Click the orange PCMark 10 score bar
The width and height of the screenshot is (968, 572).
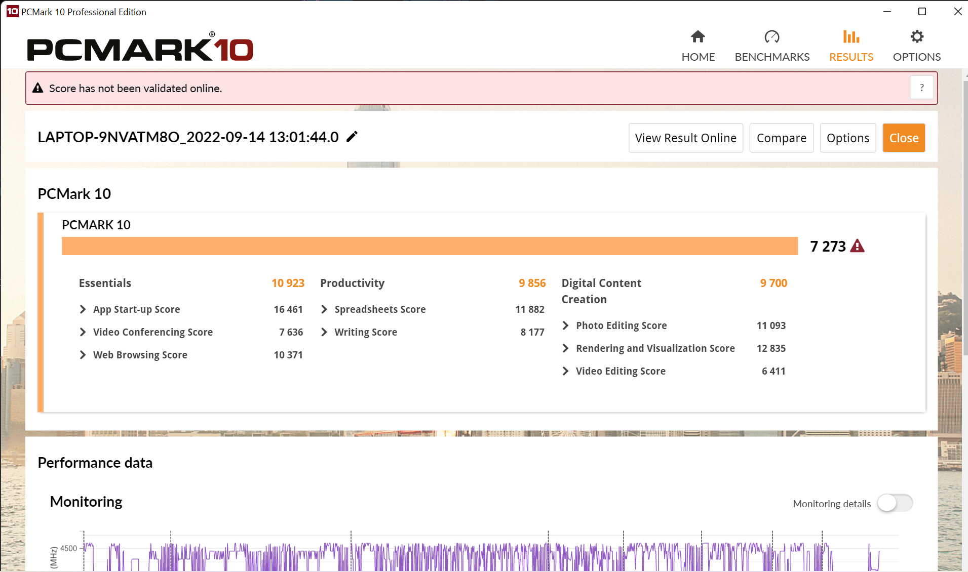click(x=430, y=246)
